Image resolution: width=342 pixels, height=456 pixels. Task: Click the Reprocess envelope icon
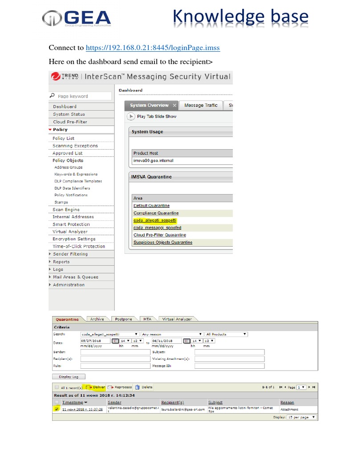click(x=110, y=387)
